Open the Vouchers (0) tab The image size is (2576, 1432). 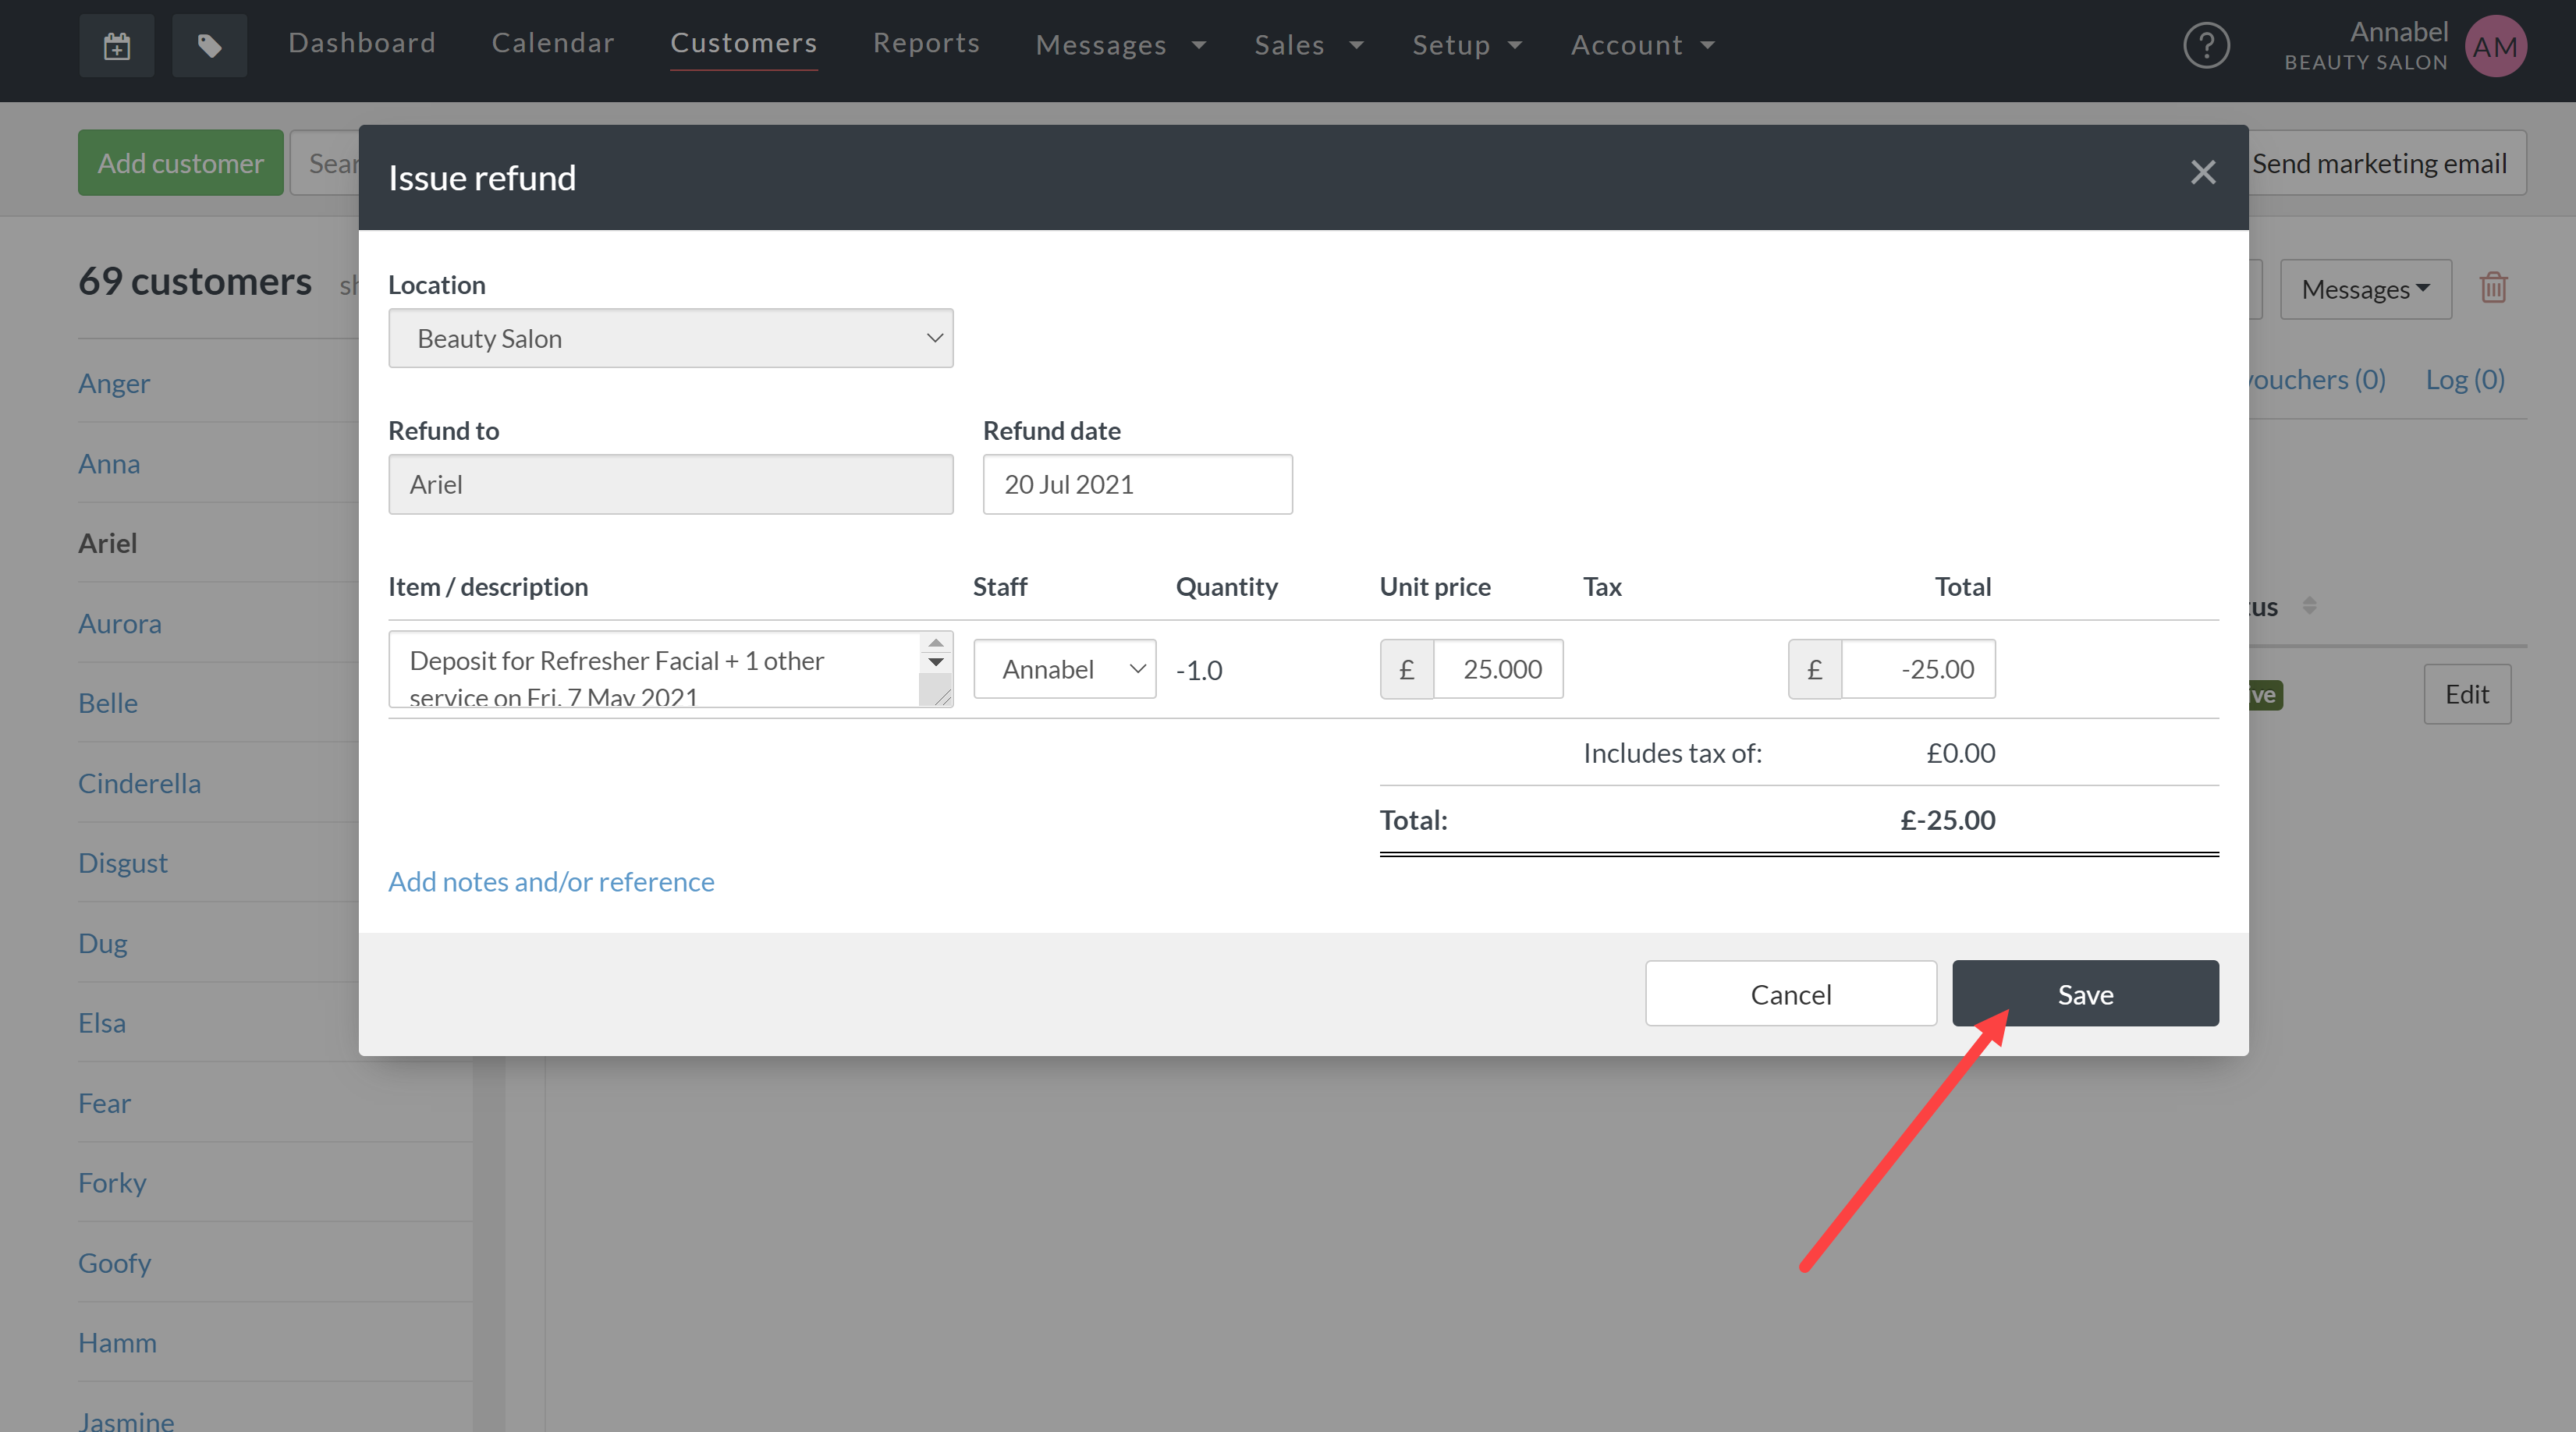click(2316, 379)
